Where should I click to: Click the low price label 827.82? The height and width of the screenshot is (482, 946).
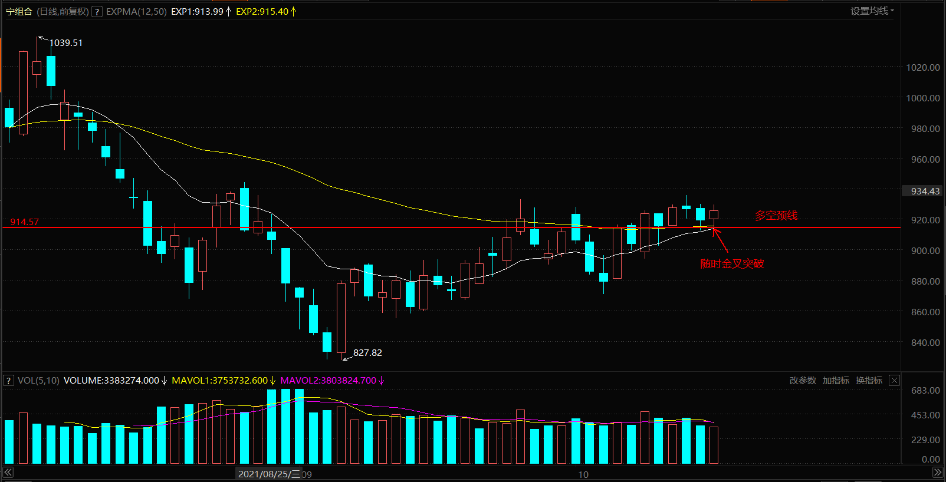[367, 352]
